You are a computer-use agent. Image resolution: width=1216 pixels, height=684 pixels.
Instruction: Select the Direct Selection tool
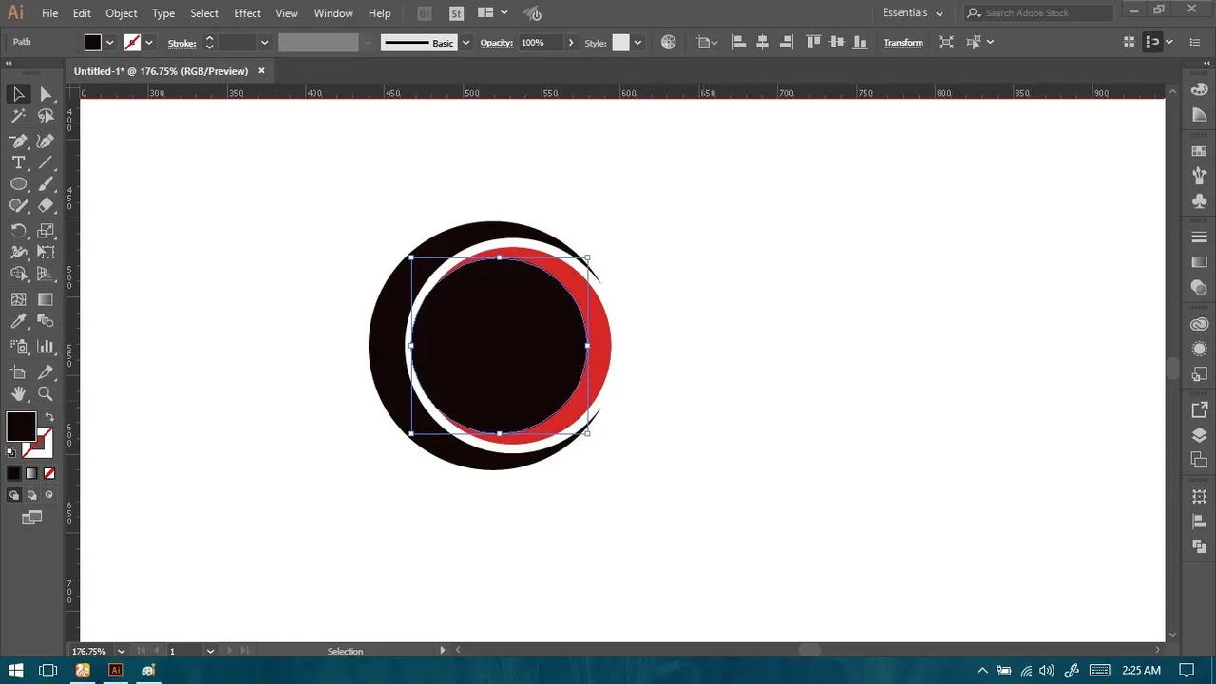[x=46, y=94]
